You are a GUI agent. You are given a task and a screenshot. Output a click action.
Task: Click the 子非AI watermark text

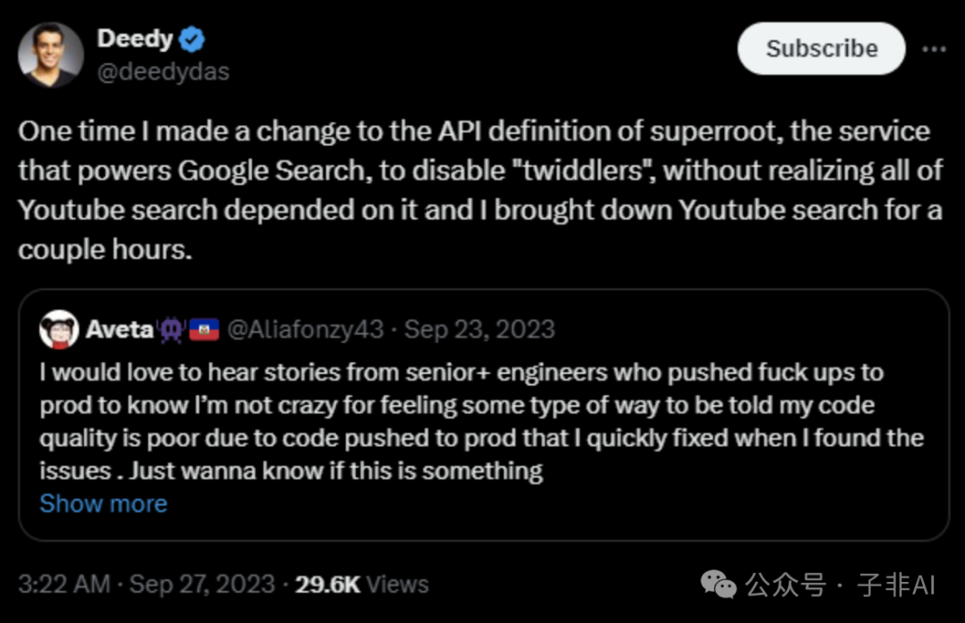[896, 585]
